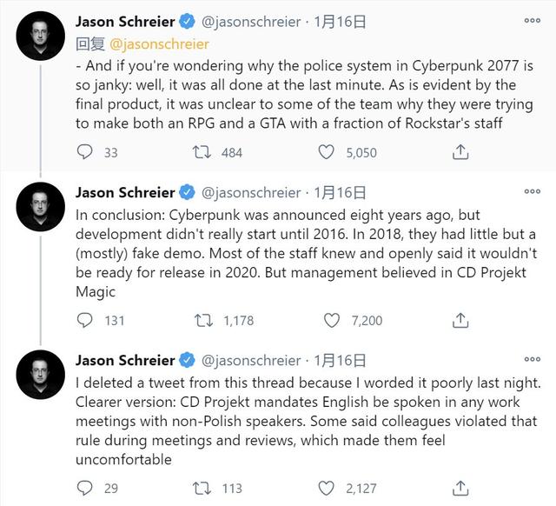Retweet the tweet with 484 retweets
This screenshot has height=506, width=556.
click(x=202, y=152)
